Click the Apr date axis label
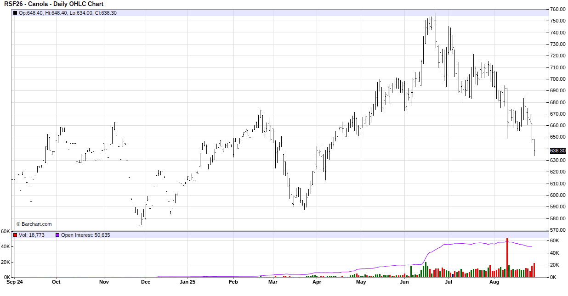This screenshot has height=296, width=568. [x=317, y=282]
